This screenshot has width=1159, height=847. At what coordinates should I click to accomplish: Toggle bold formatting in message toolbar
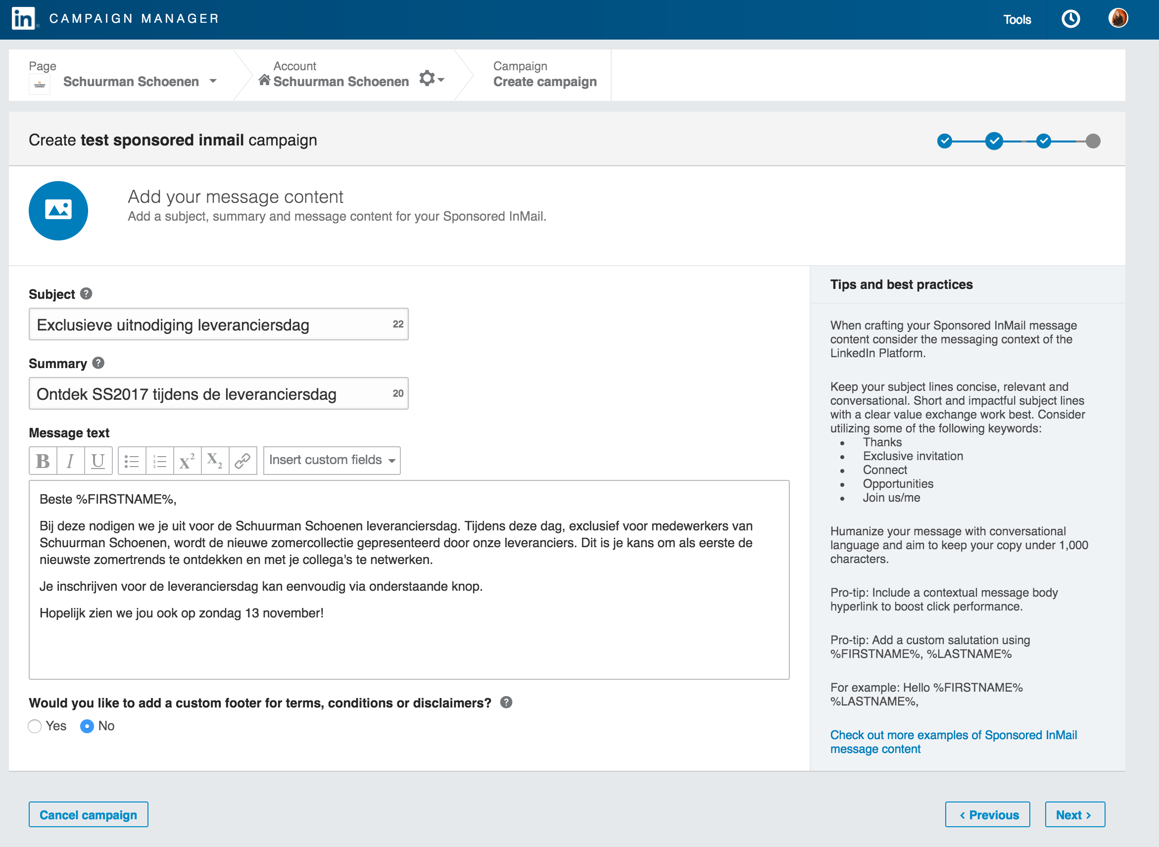click(x=43, y=461)
